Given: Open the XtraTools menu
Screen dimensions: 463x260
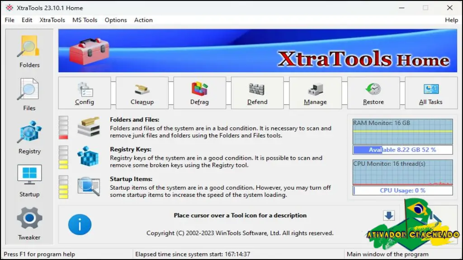Looking at the screenshot, I should pos(52,20).
